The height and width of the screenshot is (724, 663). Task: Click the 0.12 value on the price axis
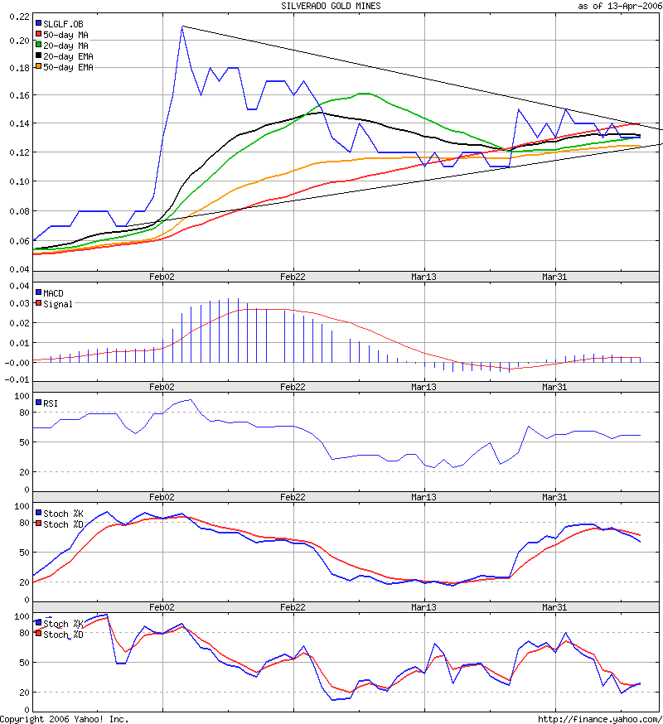[19, 152]
